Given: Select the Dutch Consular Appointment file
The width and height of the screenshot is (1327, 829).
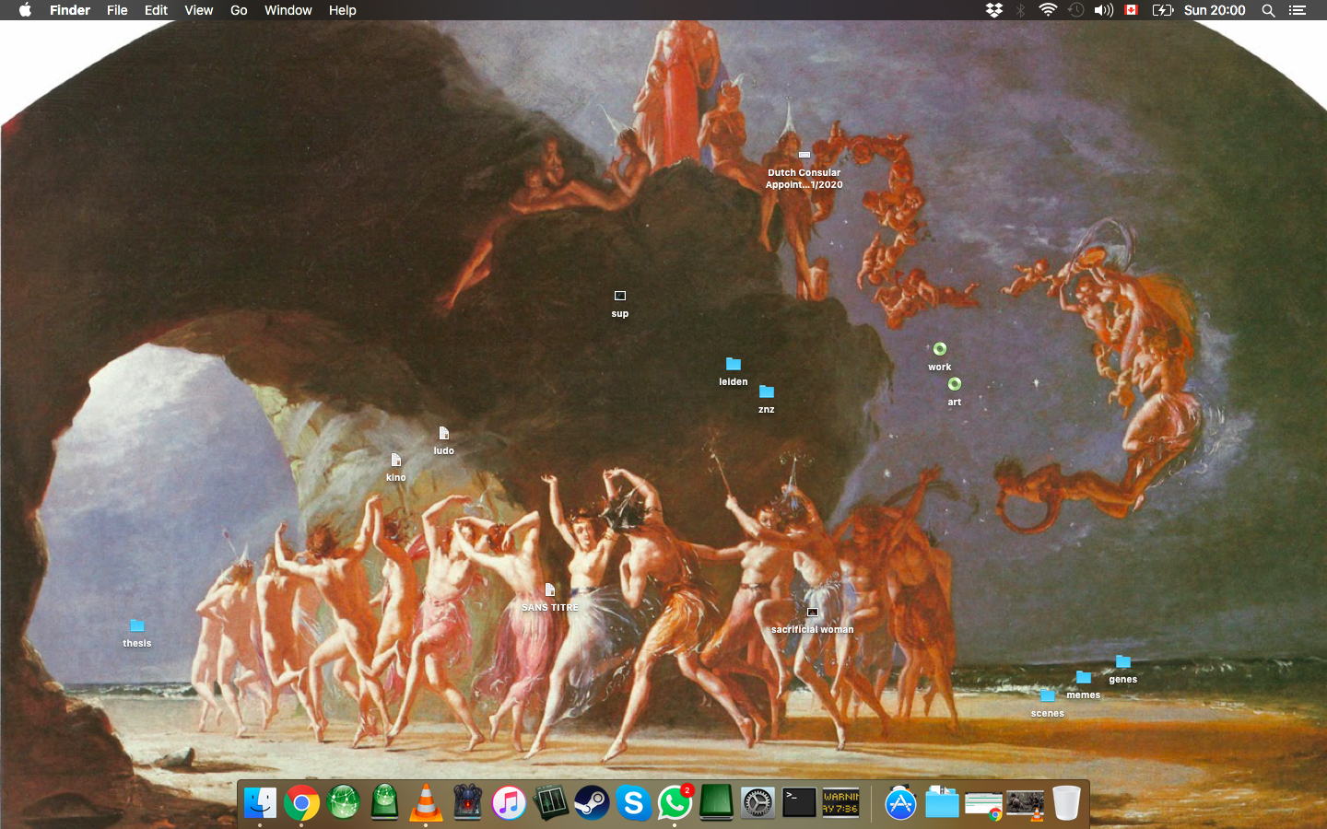Looking at the screenshot, I should (x=804, y=155).
